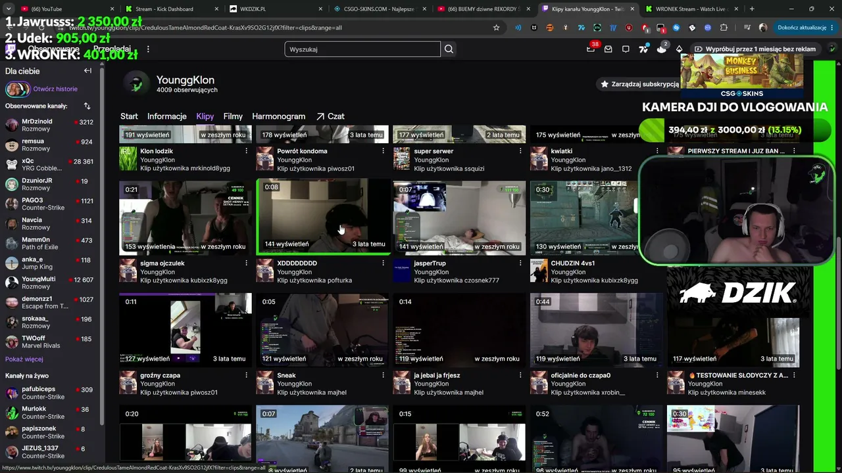Open options menu for 'super serwer' clip
842x473 pixels.
coord(520,151)
